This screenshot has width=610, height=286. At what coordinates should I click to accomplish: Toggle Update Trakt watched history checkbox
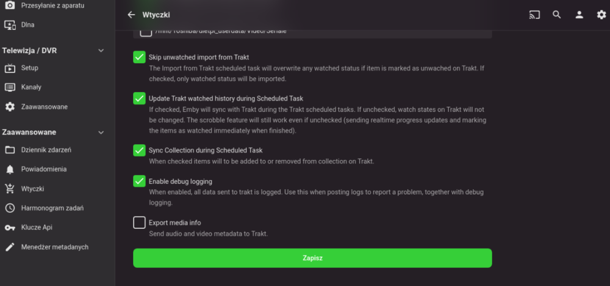tap(139, 98)
